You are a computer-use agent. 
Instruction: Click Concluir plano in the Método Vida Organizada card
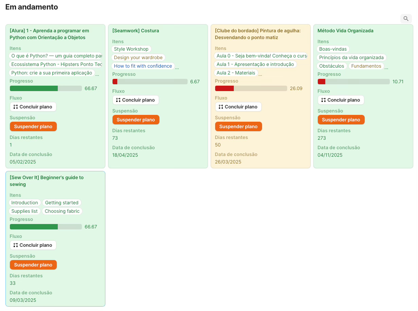pos(341,100)
